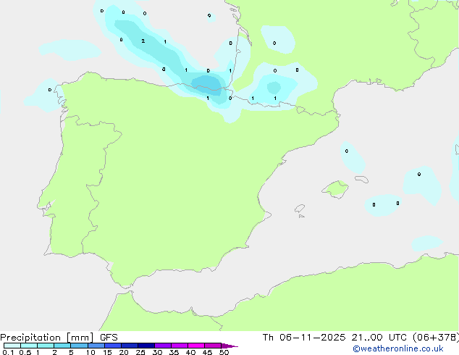
Task: Click the over-50 mm arrow tip of legend
Action: point(230,346)
